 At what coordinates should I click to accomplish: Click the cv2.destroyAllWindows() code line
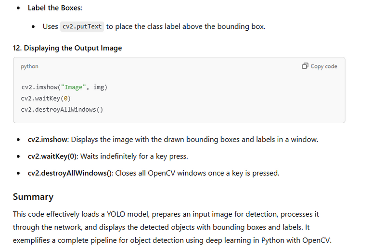pyautogui.click(x=62, y=109)
